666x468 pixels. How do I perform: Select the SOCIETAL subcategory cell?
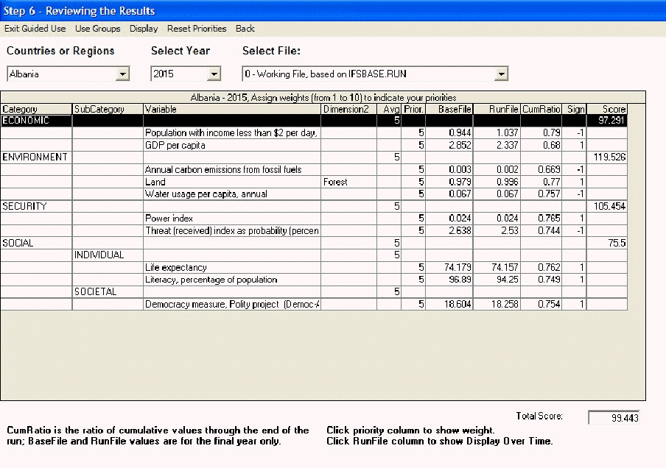(x=108, y=292)
